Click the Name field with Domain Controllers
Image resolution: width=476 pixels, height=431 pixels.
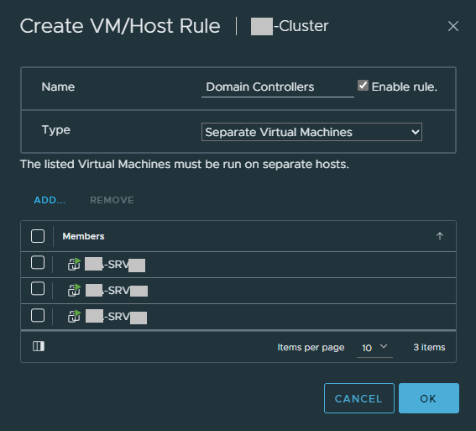(278, 87)
